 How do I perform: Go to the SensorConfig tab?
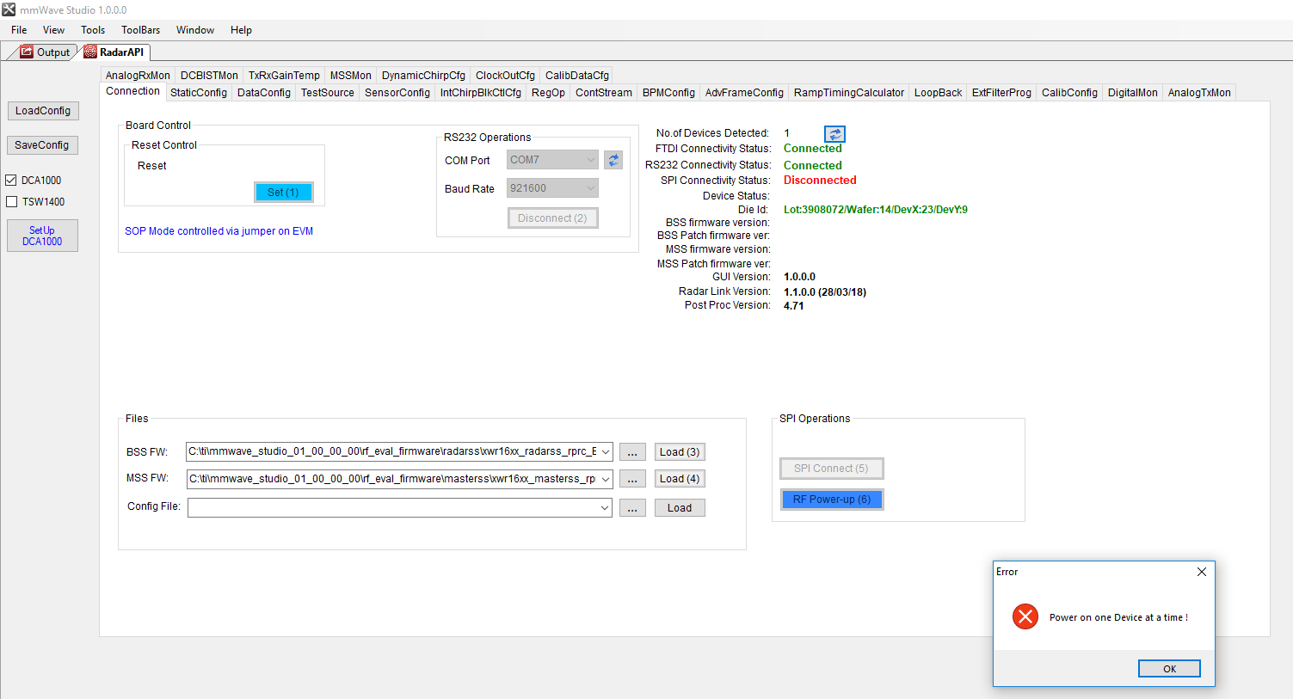click(397, 93)
